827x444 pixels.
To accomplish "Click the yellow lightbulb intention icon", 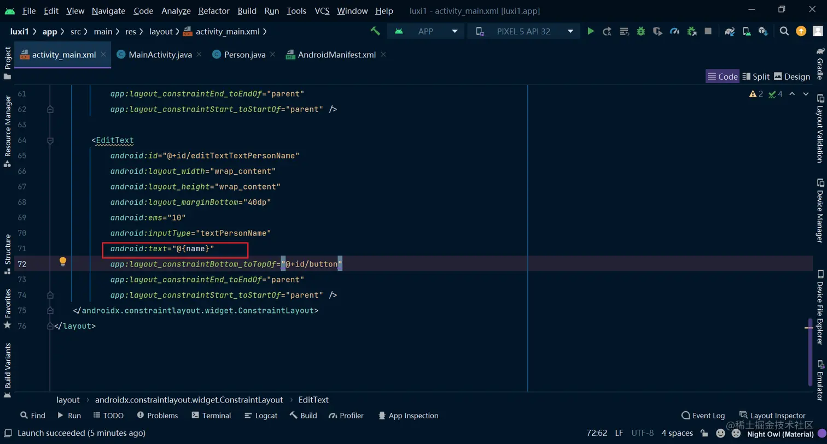I will (x=63, y=262).
